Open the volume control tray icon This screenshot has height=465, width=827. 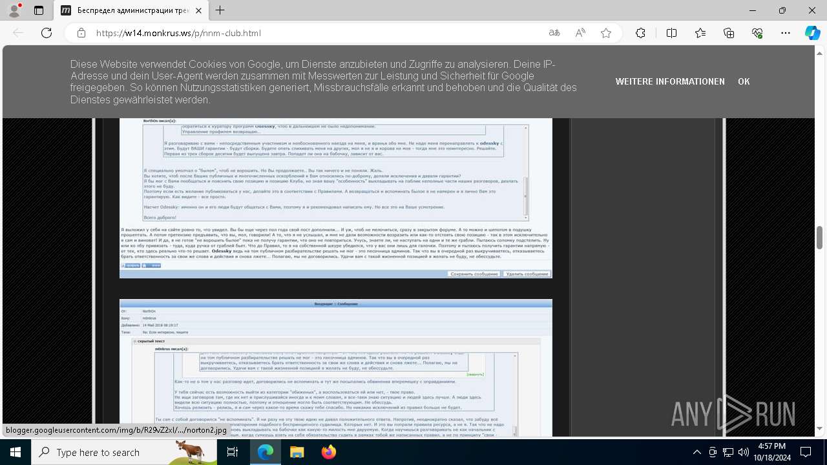pyautogui.click(x=744, y=452)
